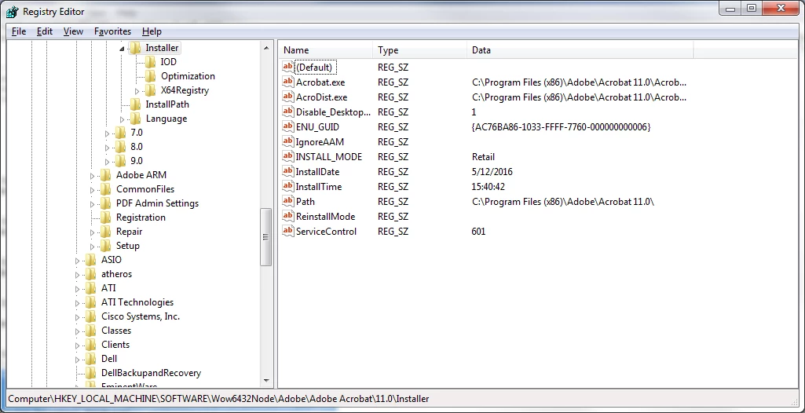Click the Path value's data C:\Program Files (x86)\Adobe\Acrobat 11.0\
This screenshot has height=413, width=805.
pyautogui.click(x=562, y=202)
